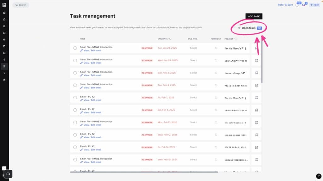Viewport: 323px width, 181px height.
Task: Click the automations lightning icon in sidebar
Action: (x=4, y=73)
